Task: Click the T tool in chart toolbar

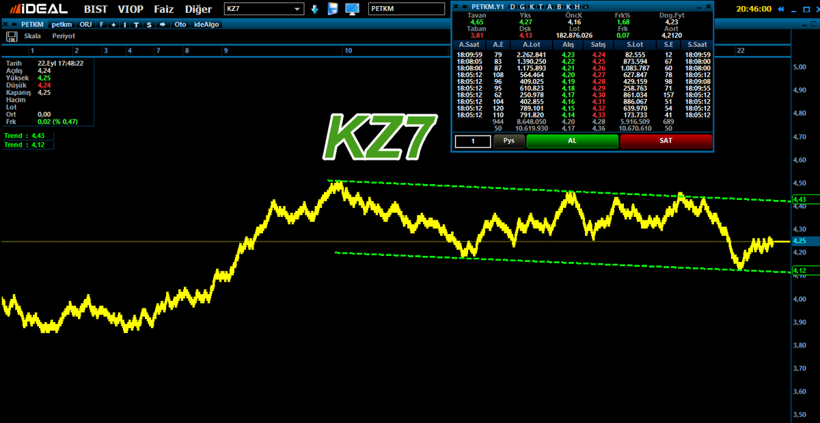Action: (x=137, y=24)
